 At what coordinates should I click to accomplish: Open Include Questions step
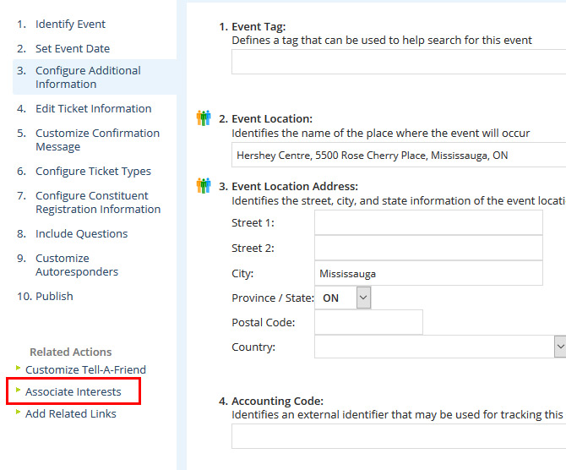81,234
